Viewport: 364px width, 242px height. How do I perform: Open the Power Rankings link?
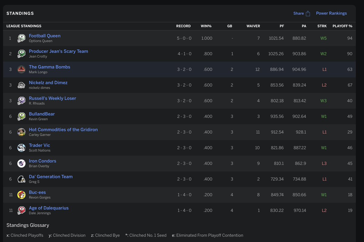pos(331,13)
